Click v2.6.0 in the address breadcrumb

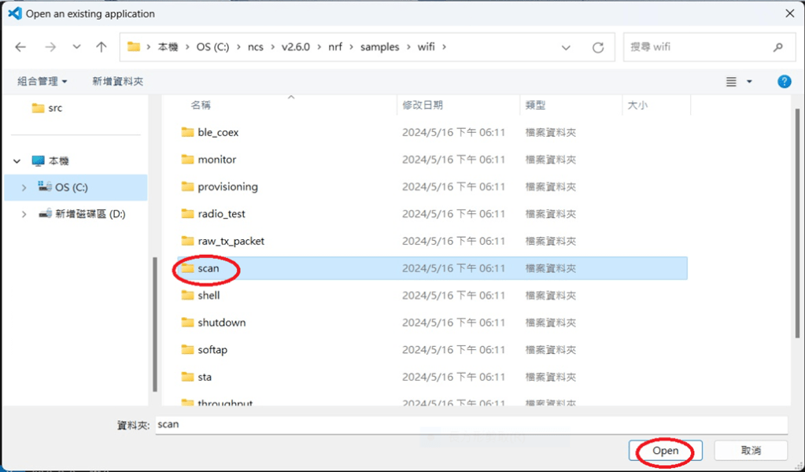[x=296, y=47]
